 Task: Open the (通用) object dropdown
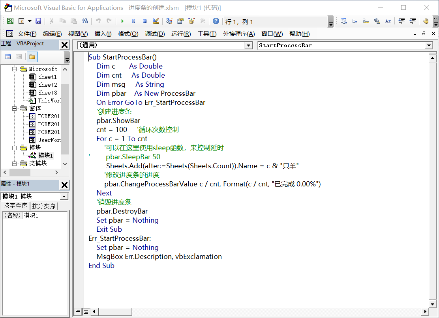click(248, 46)
